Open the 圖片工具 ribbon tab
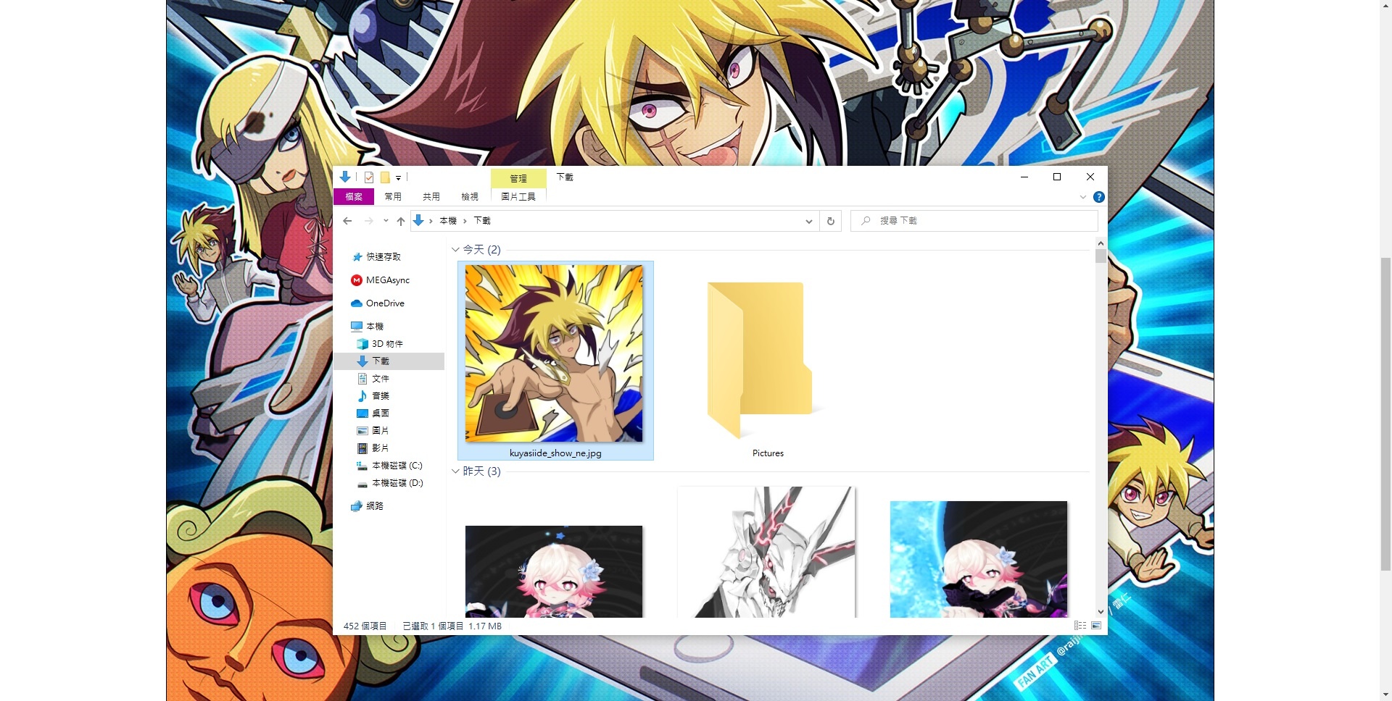The height and width of the screenshot is (701, 1392). (518, 196)
